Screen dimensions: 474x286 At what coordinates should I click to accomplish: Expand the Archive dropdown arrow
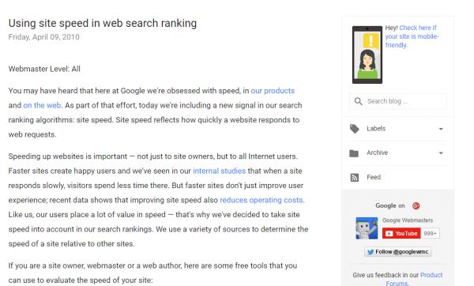[x=441, y=153]
